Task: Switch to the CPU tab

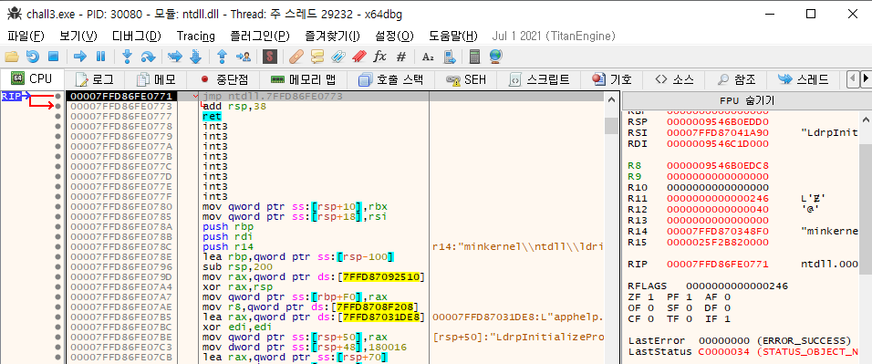Action: click(x=32, y=79)
